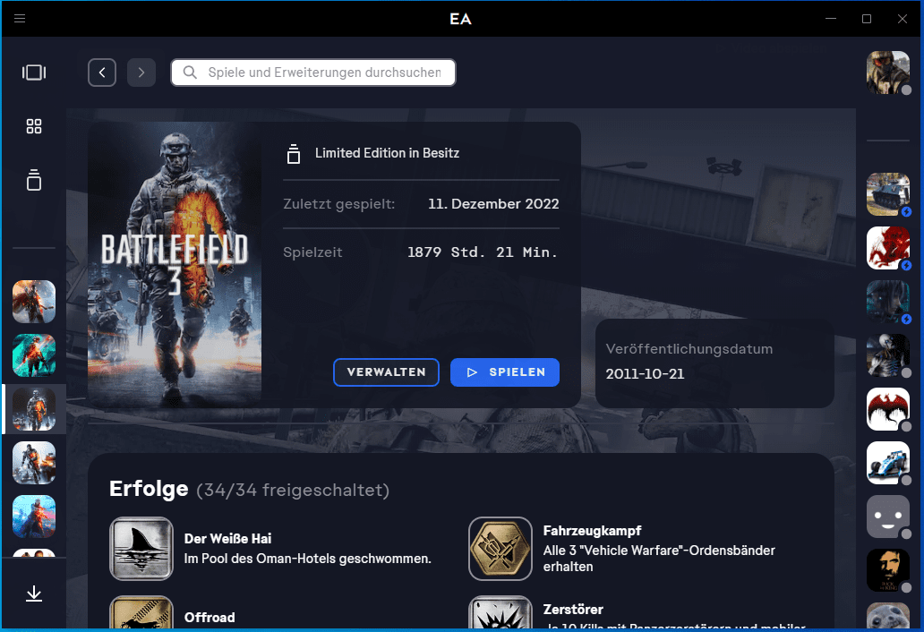
Task: Click the Offroad achievement badge
Action: 141,612
